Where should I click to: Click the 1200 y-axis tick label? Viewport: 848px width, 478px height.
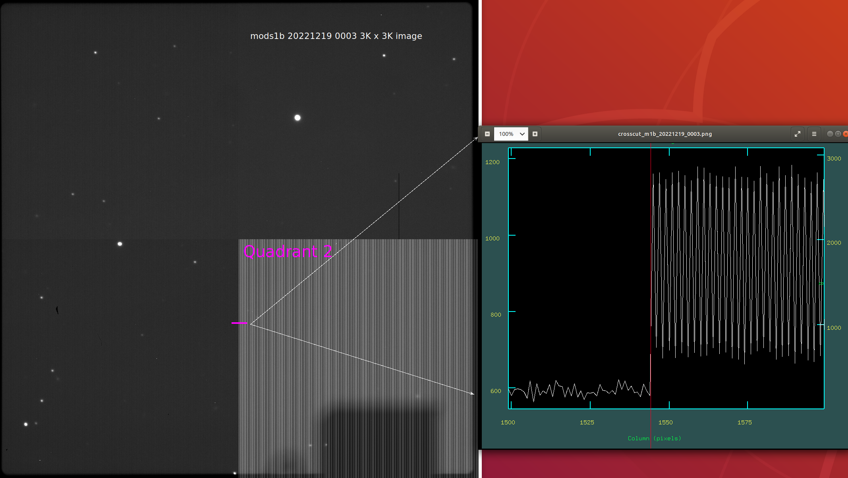[492, 162]
